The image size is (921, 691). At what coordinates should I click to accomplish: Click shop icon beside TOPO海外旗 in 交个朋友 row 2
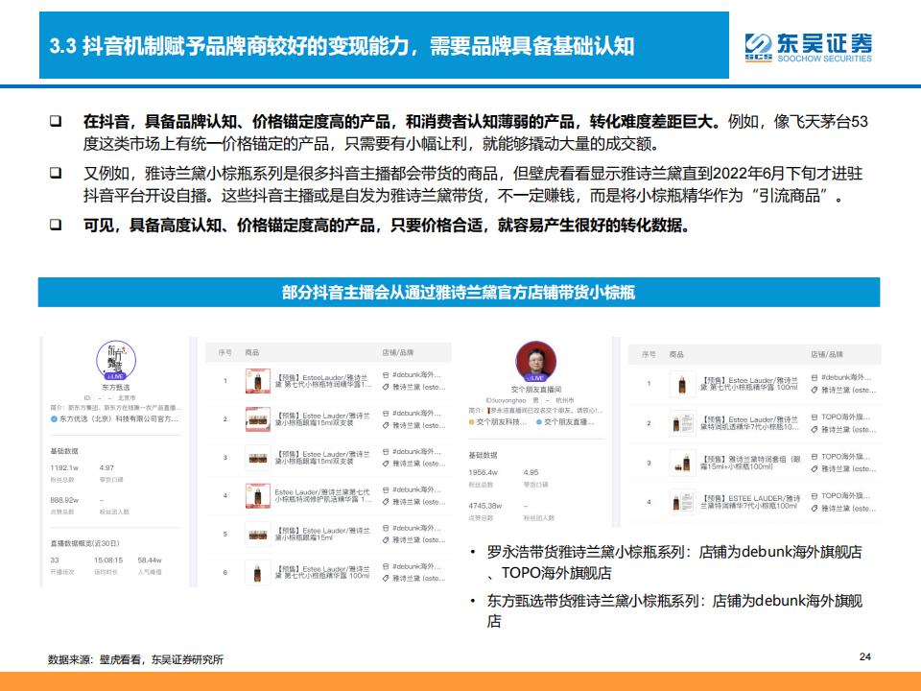coord(815,417)
